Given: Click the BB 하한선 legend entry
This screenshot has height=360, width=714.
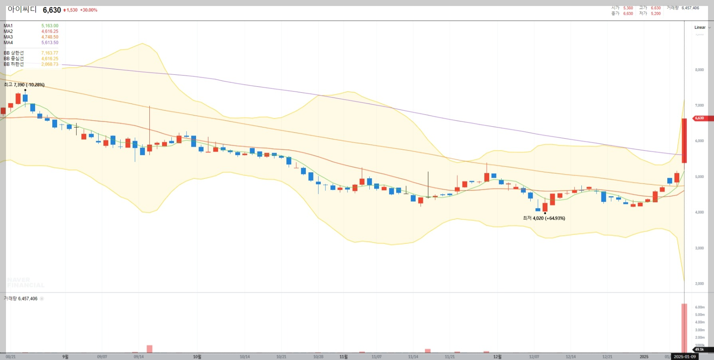Looking at the screenshot, I should [x=31, y=64].
